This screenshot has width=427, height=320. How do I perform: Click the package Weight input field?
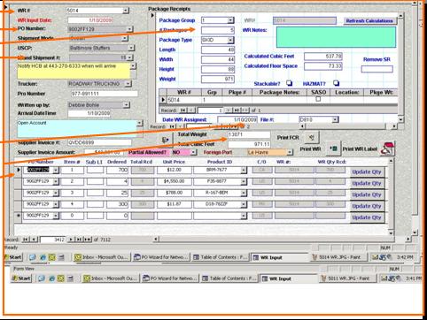218,79
